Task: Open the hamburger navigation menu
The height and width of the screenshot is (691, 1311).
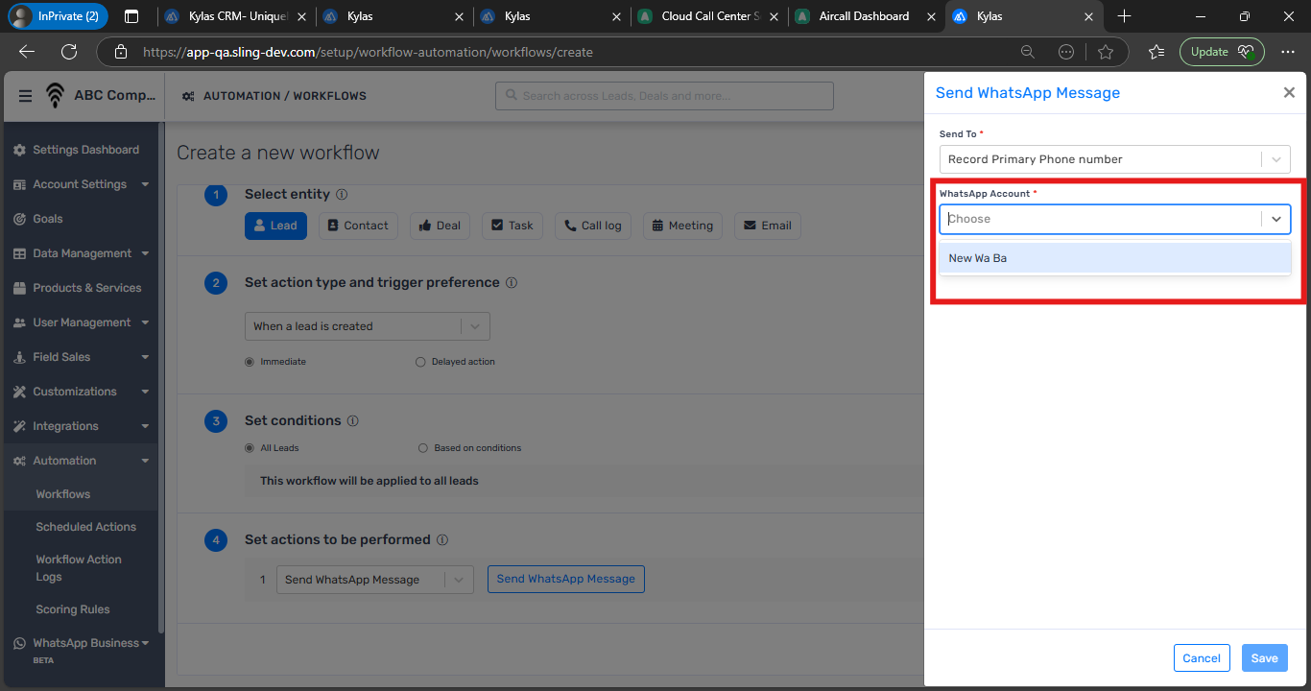Action: 26,96
